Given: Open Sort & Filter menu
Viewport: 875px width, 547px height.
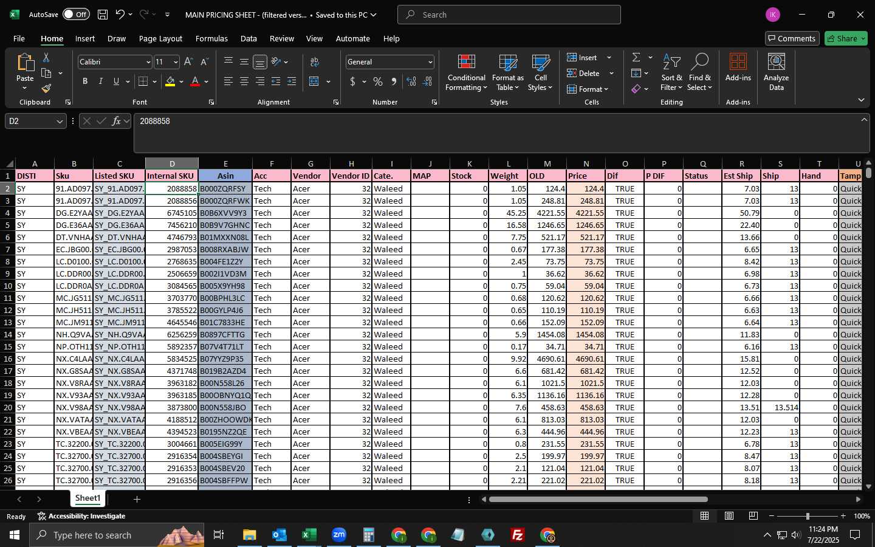Looking at the screenshot, I should tap(671, 72).
